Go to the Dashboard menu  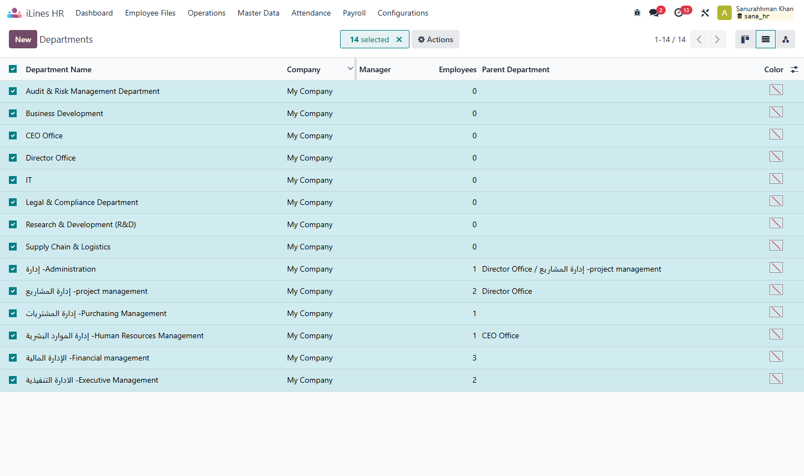94,13
